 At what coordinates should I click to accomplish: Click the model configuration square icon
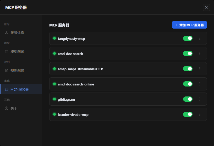point(6,52)
